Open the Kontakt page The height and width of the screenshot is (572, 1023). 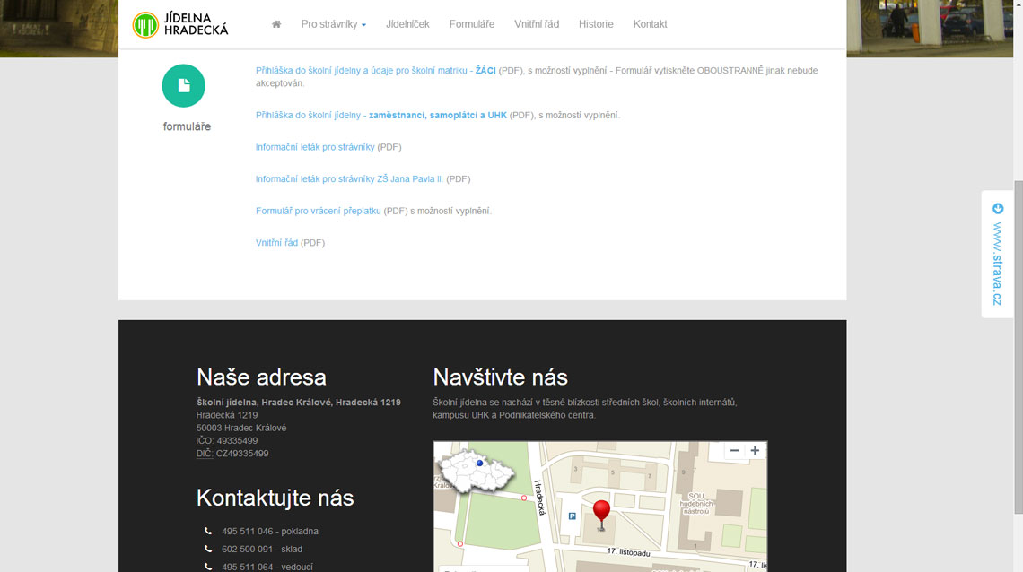click(650, 24)
